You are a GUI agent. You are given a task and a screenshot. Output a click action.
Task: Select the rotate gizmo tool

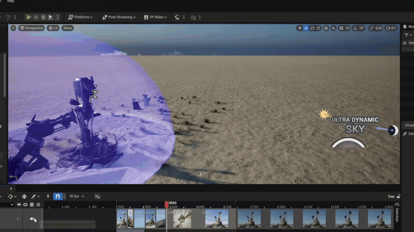click(x=312, y=28)
